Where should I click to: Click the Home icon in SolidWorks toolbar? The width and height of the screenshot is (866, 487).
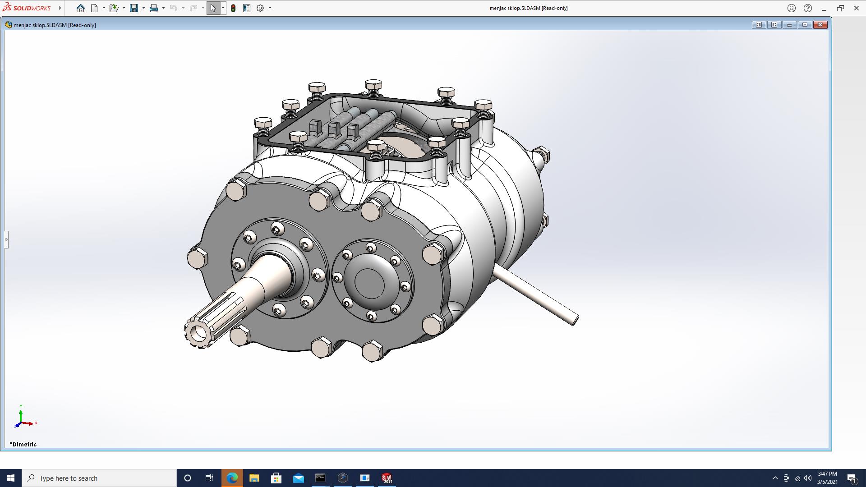pos(81,8)
